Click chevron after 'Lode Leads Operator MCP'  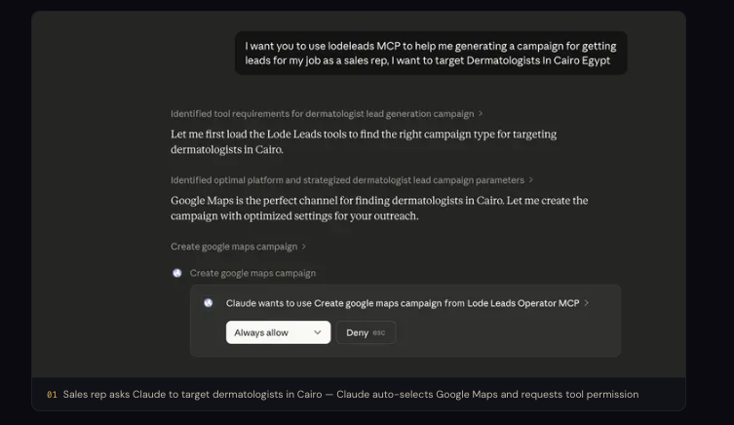click(x=587, y=303)
